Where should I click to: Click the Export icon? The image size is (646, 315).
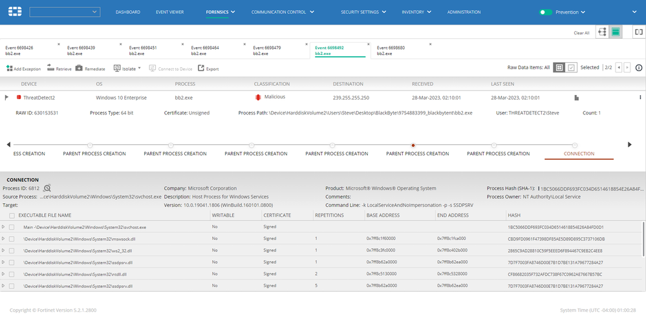tap(201, 68)
